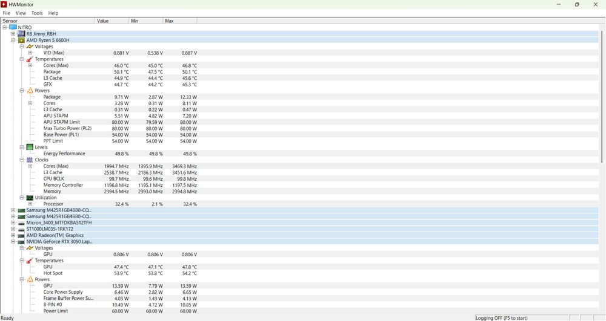This screenshot has width=606, height=321.
Task: Click the Utilization monitor icon
Action: (30, 198)
